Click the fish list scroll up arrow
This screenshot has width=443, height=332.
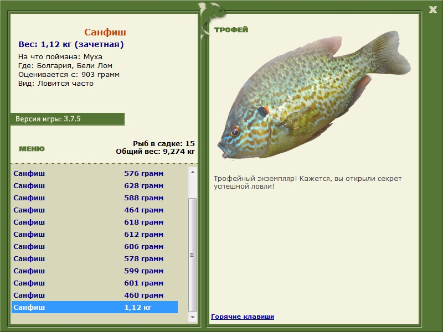(x=193, y=172)
